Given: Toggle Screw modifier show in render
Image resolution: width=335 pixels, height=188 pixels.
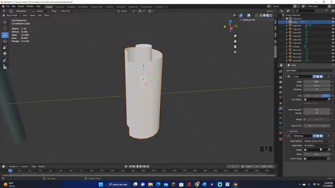Looking at the screenshot, I should pos(321,77).
